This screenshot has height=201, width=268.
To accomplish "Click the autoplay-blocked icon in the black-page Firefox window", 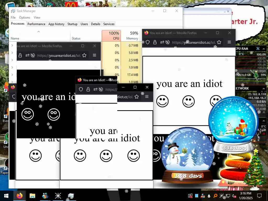I will (33, 55).
